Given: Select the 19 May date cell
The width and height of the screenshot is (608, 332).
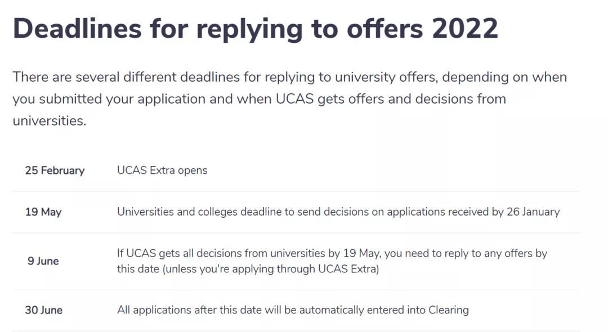Looking at the screenshot, I should 43,212.
